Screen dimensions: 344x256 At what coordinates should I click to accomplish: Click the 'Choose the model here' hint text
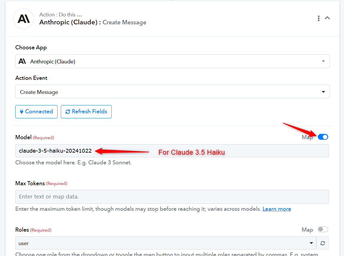point(73,163)
